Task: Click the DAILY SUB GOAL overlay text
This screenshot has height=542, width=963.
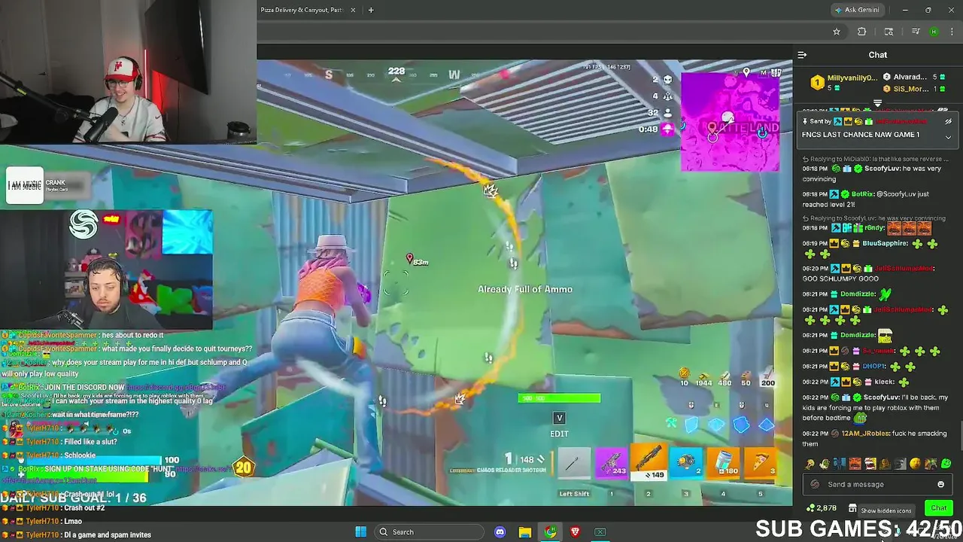Action: (74, 498)
